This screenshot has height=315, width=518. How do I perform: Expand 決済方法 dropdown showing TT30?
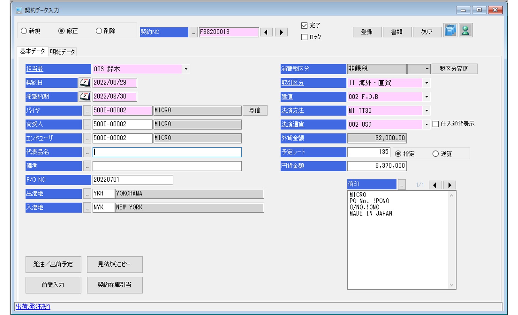[426, 111]
